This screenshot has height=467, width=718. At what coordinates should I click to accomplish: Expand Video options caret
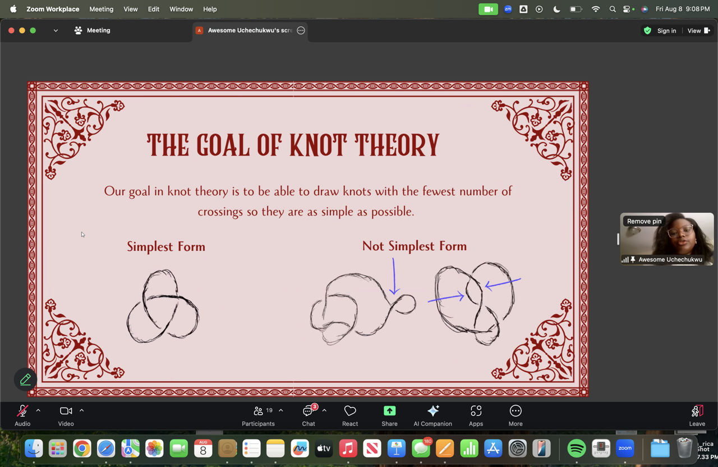coord(81,411)
